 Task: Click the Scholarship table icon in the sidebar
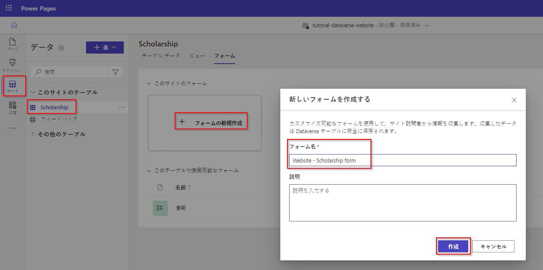pos(33,107)
